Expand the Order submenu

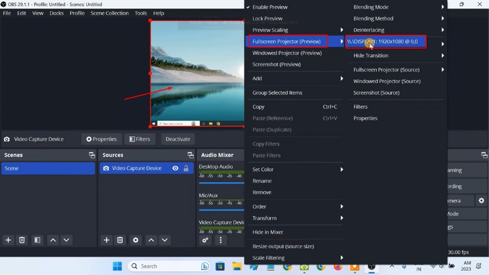pyautogui.click(x=295, y=207)
